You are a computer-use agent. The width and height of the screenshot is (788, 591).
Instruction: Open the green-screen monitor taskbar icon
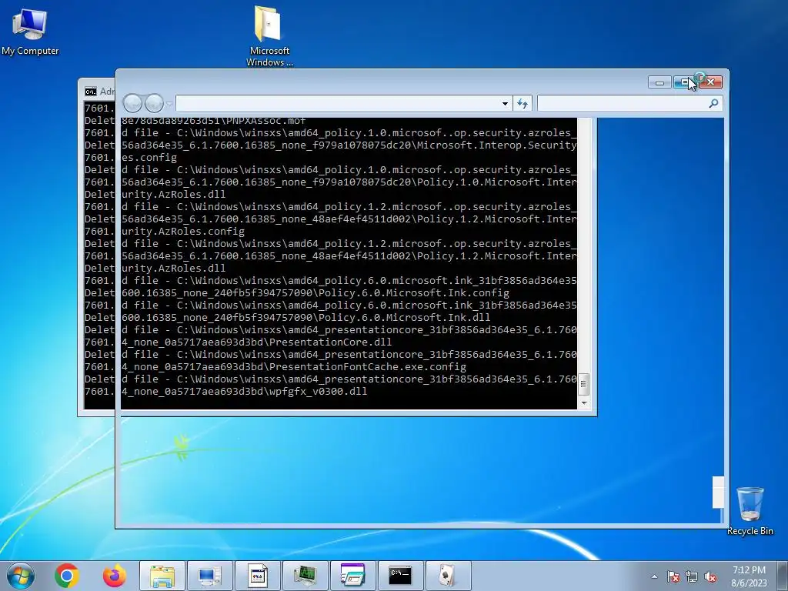point(305,576)
